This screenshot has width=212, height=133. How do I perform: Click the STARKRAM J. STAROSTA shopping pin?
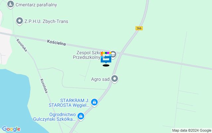click(94, 102)
